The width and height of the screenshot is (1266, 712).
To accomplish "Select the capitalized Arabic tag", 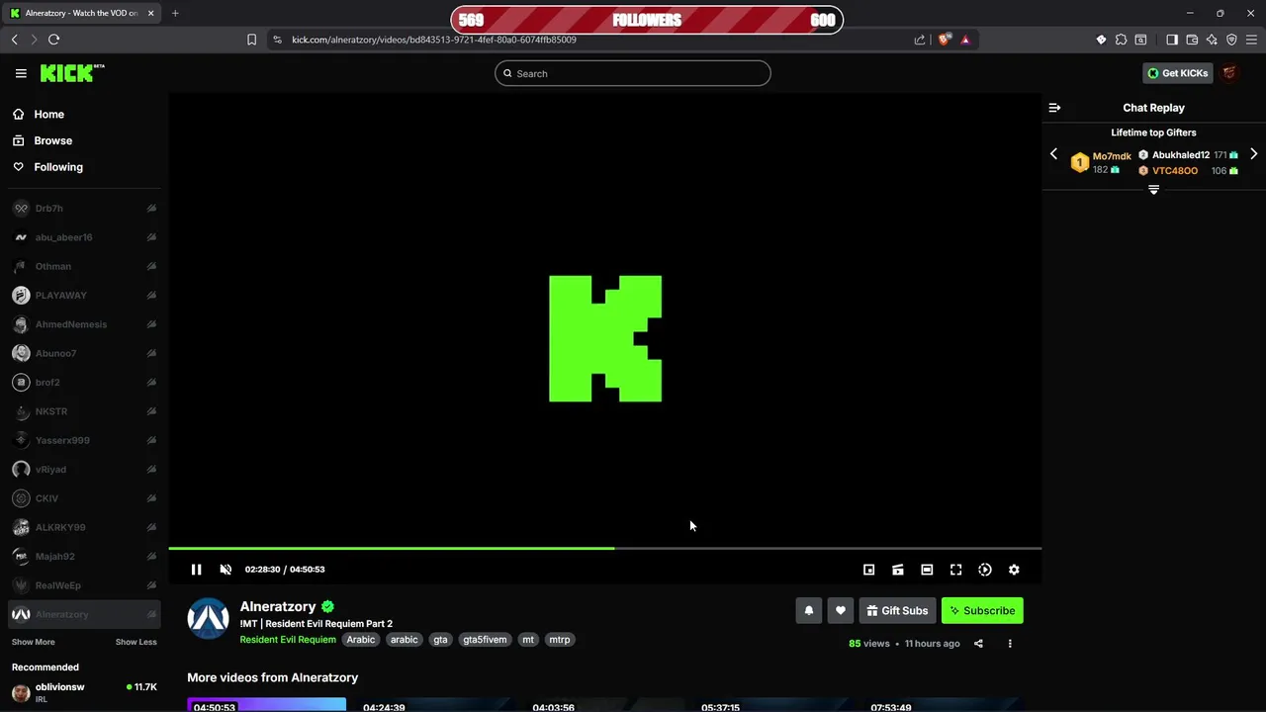I will coord(361,640).
